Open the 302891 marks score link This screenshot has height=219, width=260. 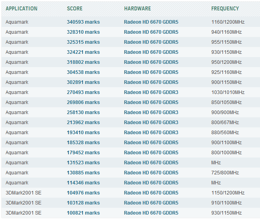(x=83, y=82)
